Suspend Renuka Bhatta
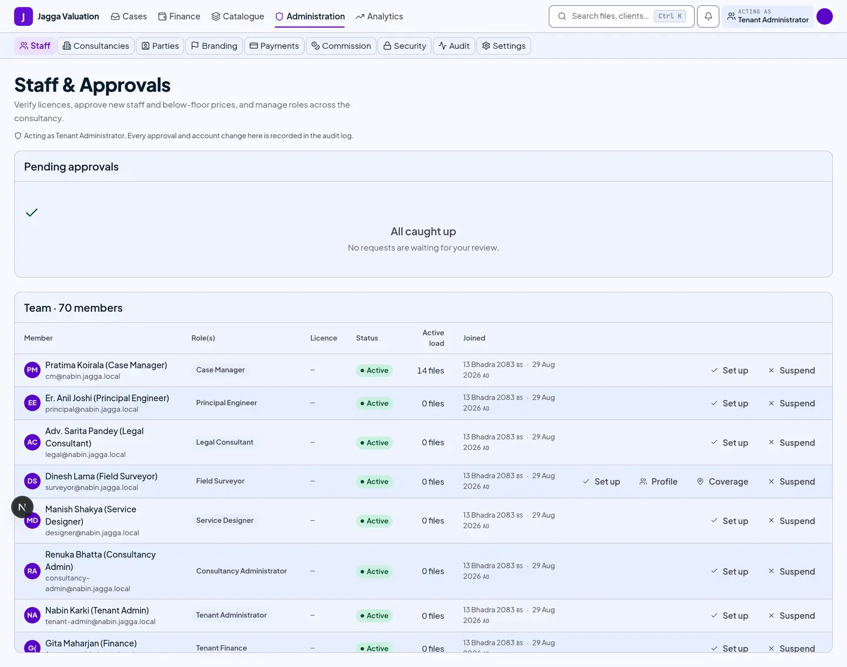Viewport: 847px width, 667px height. point(792,572)
